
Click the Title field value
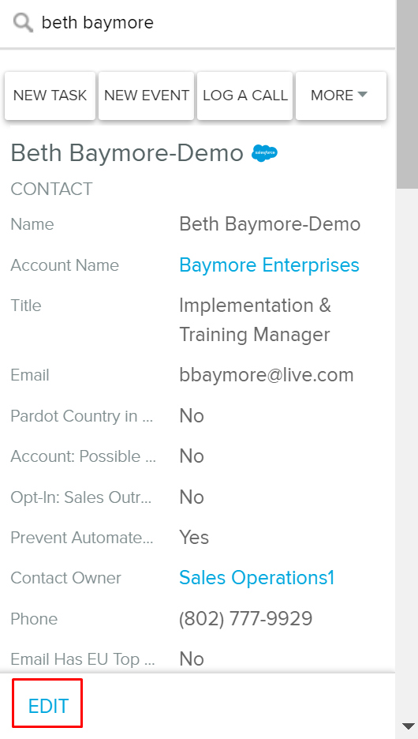click(255, 320)
